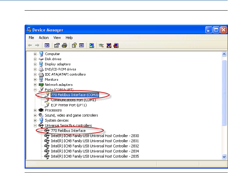Expand the Network adapters node
Viewport: 228px width, 173px height.
click(x=35, y=85)
